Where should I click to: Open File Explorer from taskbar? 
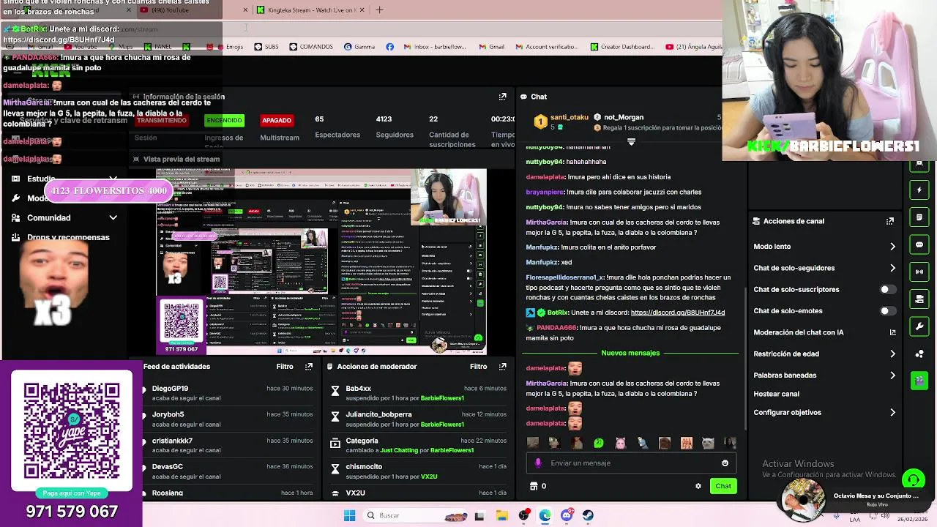point(501,515)
